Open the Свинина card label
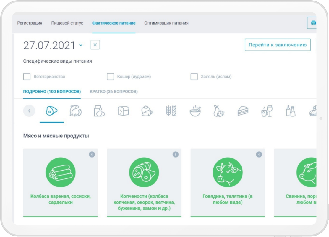Image resolution: width=329 pixels, height=237 pixels. coord(301,199)
